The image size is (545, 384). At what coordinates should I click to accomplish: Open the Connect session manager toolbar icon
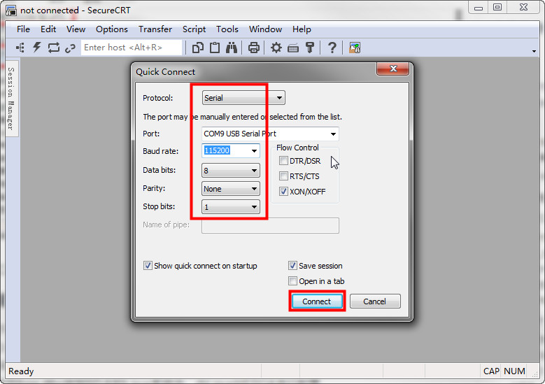(20, 48)
